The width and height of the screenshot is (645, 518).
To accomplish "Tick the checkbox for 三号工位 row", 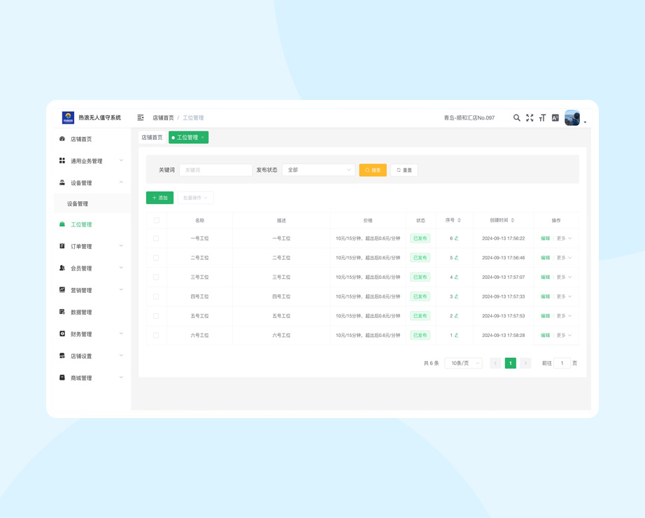I will 156,277.
